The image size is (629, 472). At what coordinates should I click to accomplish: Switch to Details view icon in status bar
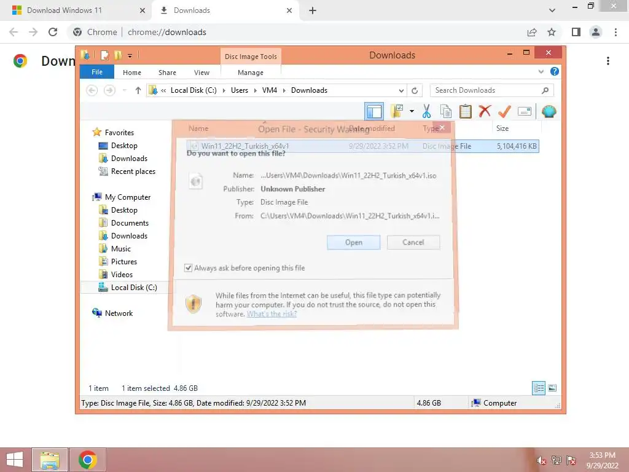[x=539, y=388]
